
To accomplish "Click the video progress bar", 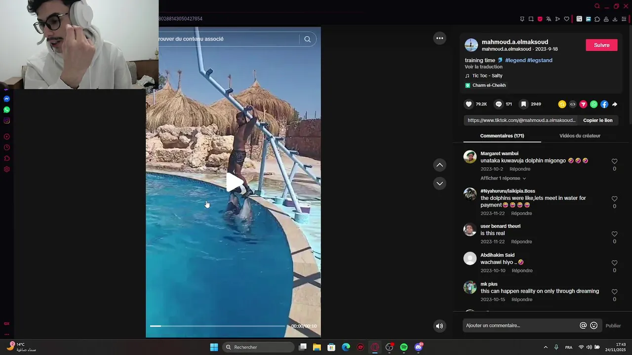I will click(217, 326).
